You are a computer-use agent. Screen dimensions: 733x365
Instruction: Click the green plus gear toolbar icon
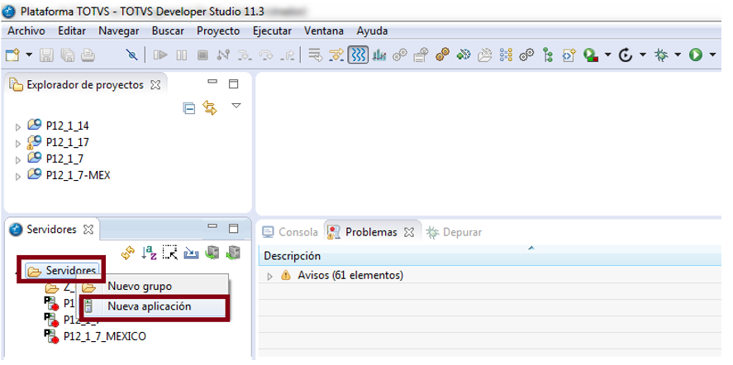point(464,55)
